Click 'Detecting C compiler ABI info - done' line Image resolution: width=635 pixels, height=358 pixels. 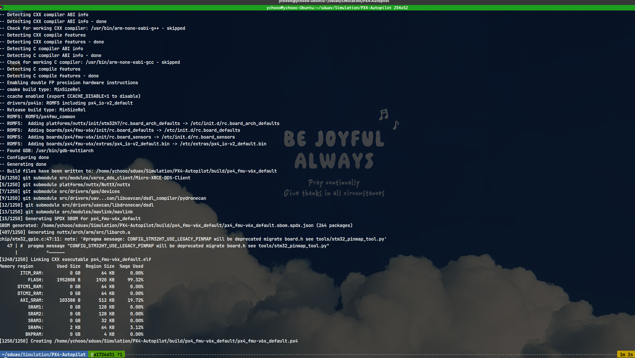click(51, 55)
